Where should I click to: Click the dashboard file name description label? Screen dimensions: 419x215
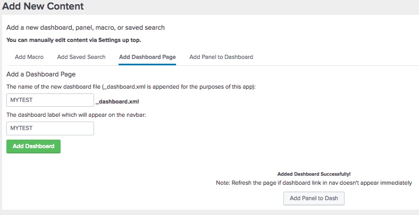(x=131, y=87)
